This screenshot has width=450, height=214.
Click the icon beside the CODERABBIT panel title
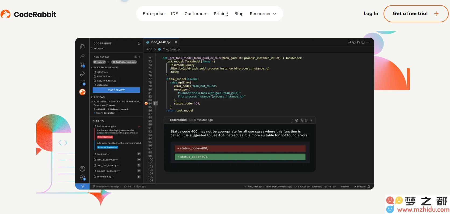pos(139,43)
